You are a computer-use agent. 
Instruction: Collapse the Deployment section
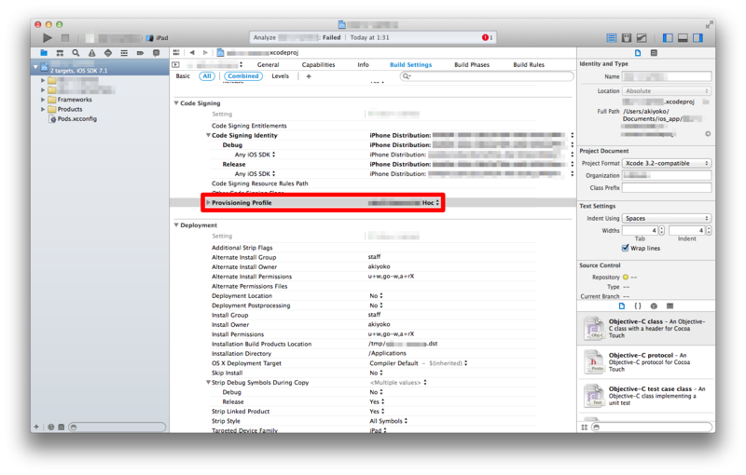176,225
